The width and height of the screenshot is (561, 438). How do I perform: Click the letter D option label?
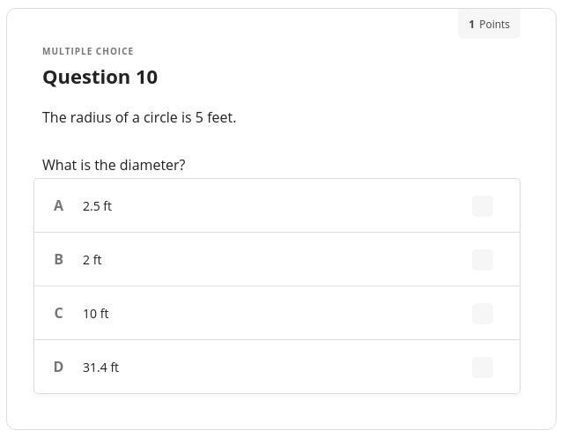tap(59, 367)
